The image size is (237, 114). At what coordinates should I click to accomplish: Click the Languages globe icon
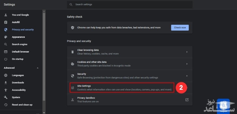pos(6,75)
